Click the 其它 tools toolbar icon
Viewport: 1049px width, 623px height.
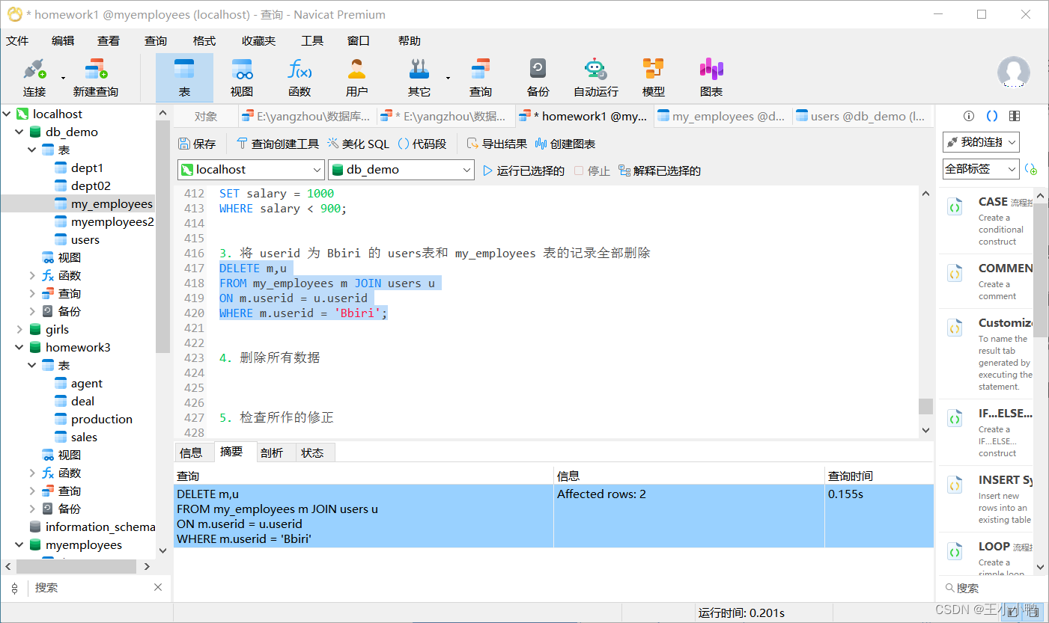[x=419, y=78]
